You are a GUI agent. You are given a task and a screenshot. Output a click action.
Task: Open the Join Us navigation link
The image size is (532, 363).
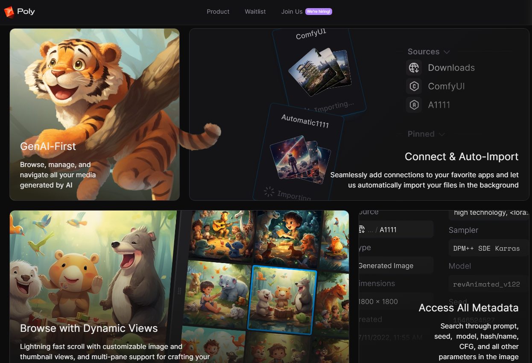[292, 12]
